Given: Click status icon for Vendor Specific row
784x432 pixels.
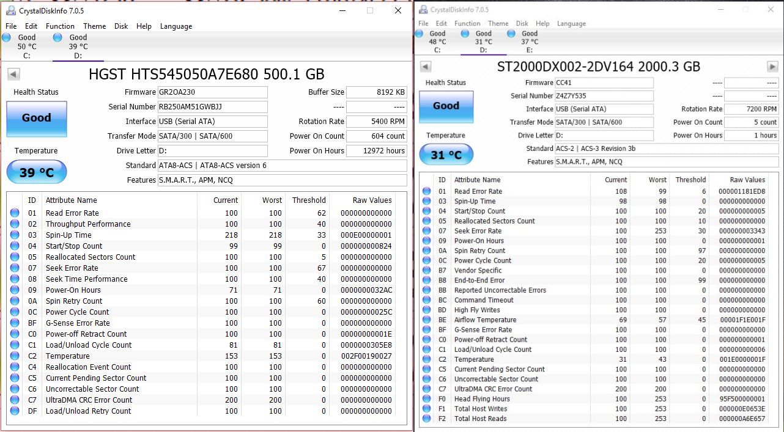Looking at the screenshot, I should click(426, 270).
